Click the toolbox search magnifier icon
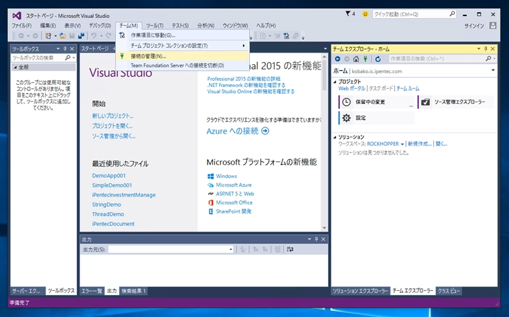Viewport: 509px width, 317px height. point(68,58)
